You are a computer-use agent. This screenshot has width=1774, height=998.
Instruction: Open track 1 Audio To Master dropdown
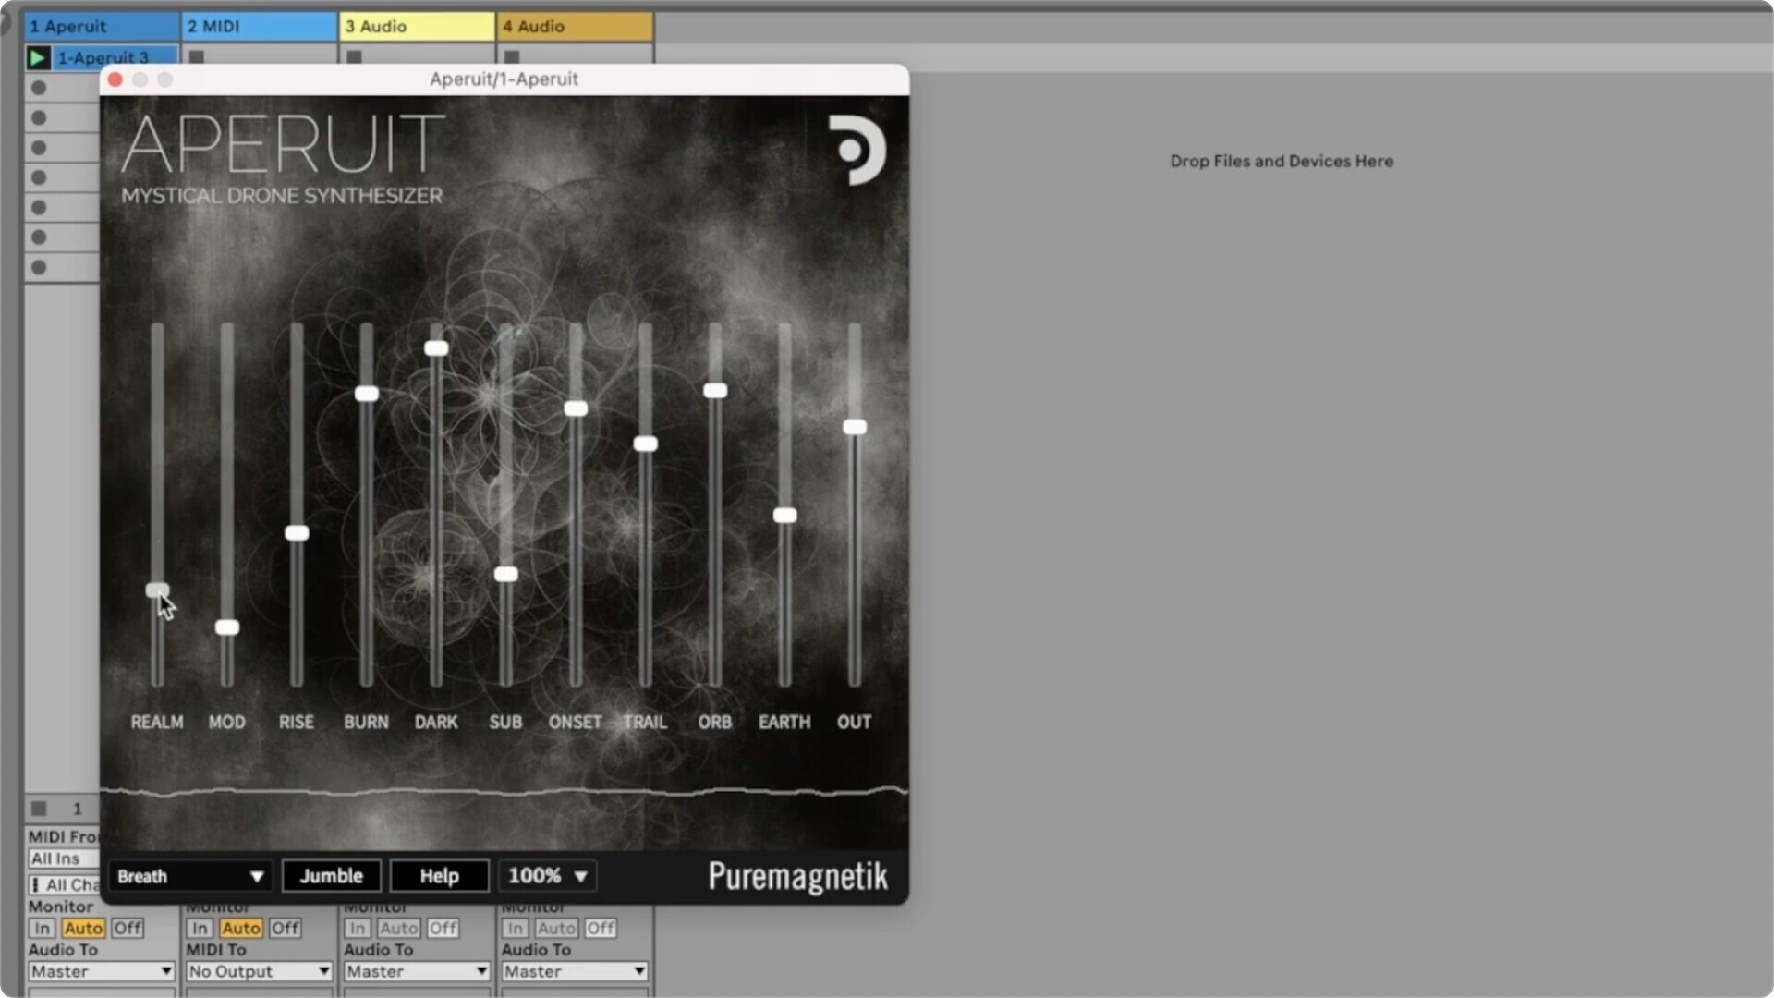pos(102,971)
